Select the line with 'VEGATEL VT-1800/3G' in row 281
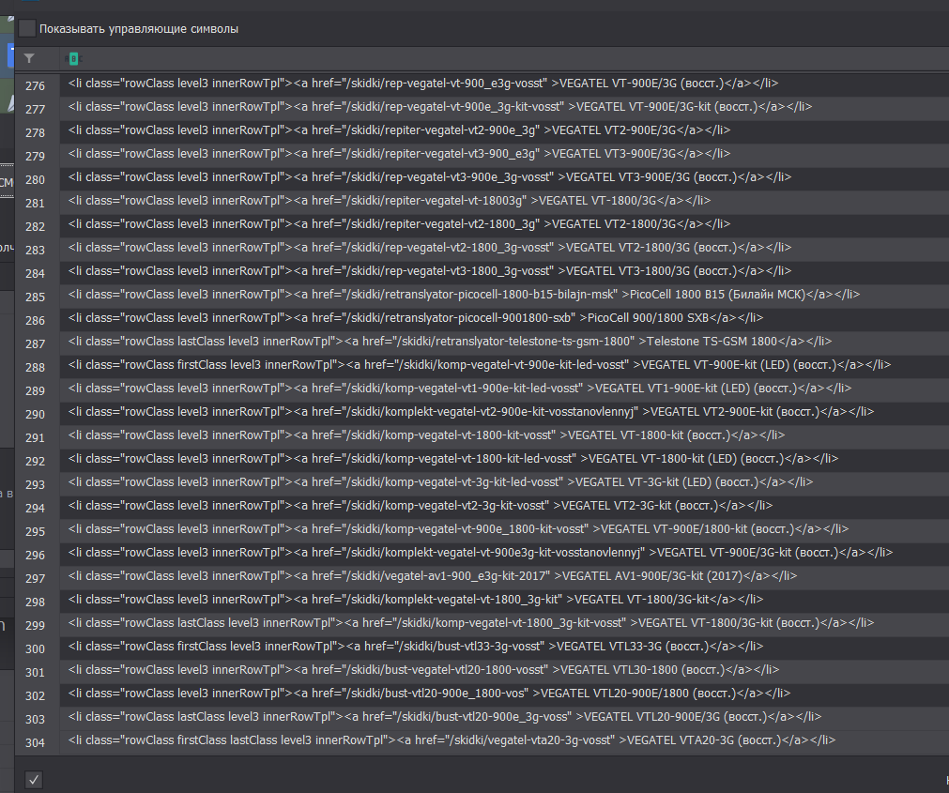 coord(504,200)
